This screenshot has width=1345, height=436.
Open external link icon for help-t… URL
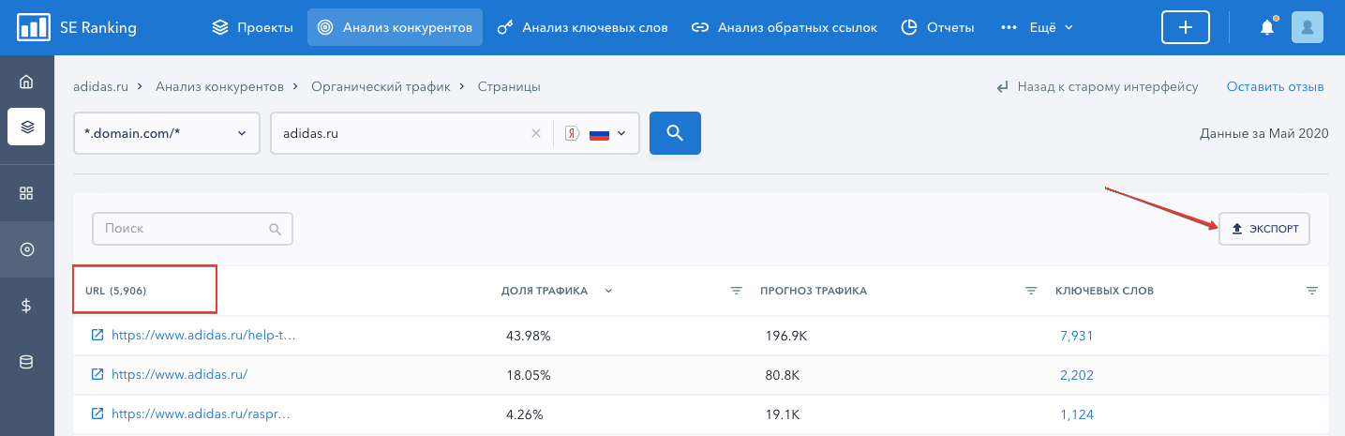(x=97, y=335)
